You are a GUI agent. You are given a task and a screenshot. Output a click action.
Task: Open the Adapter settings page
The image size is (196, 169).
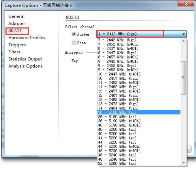pos(17,24)
